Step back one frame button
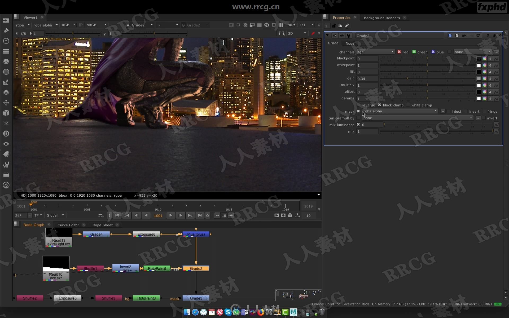This screenshot has width=509, height=318. (136, 215)
